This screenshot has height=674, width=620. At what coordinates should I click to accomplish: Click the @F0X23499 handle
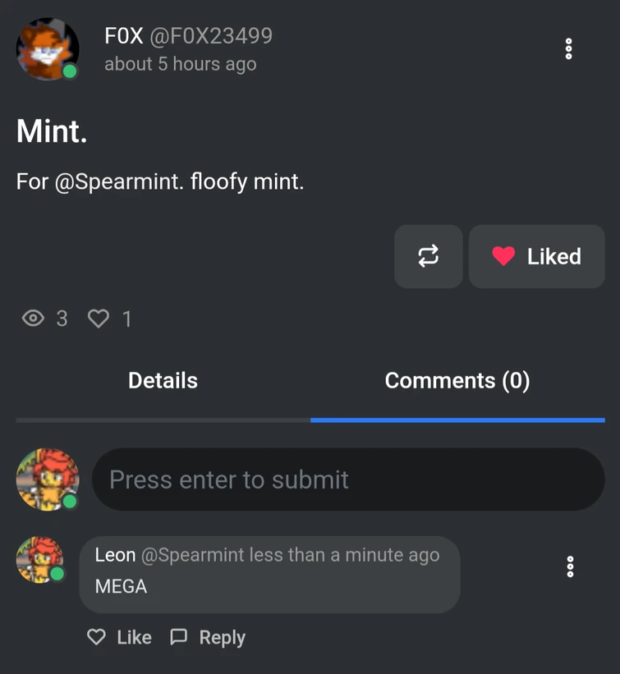point(211,36)
